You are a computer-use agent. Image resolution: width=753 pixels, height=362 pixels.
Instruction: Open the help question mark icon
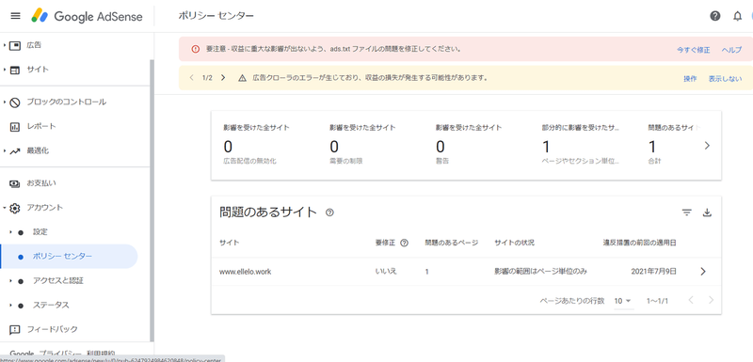tap(715, 16)
